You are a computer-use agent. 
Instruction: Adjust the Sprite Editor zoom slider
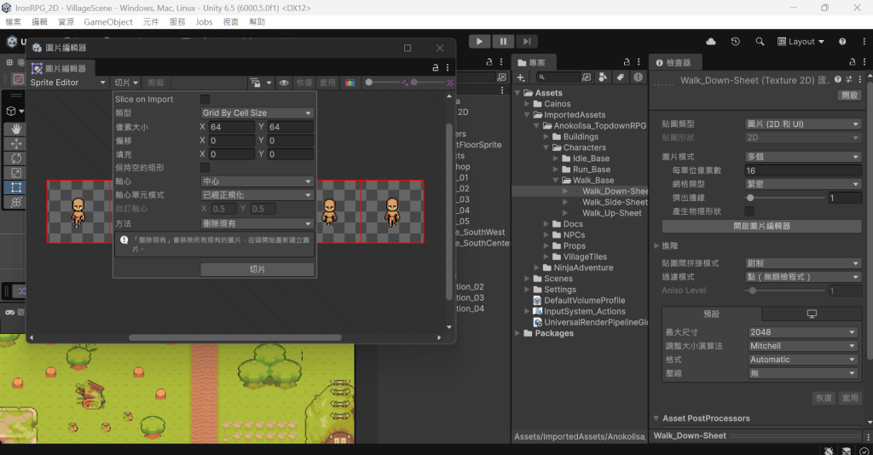point(384,83)
